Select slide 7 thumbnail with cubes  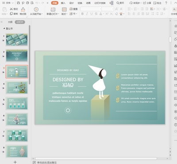[x=17, y=135]
